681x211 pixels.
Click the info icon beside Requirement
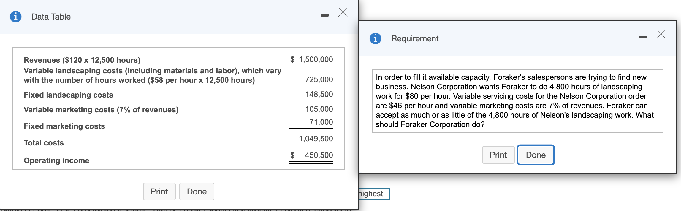376,38
